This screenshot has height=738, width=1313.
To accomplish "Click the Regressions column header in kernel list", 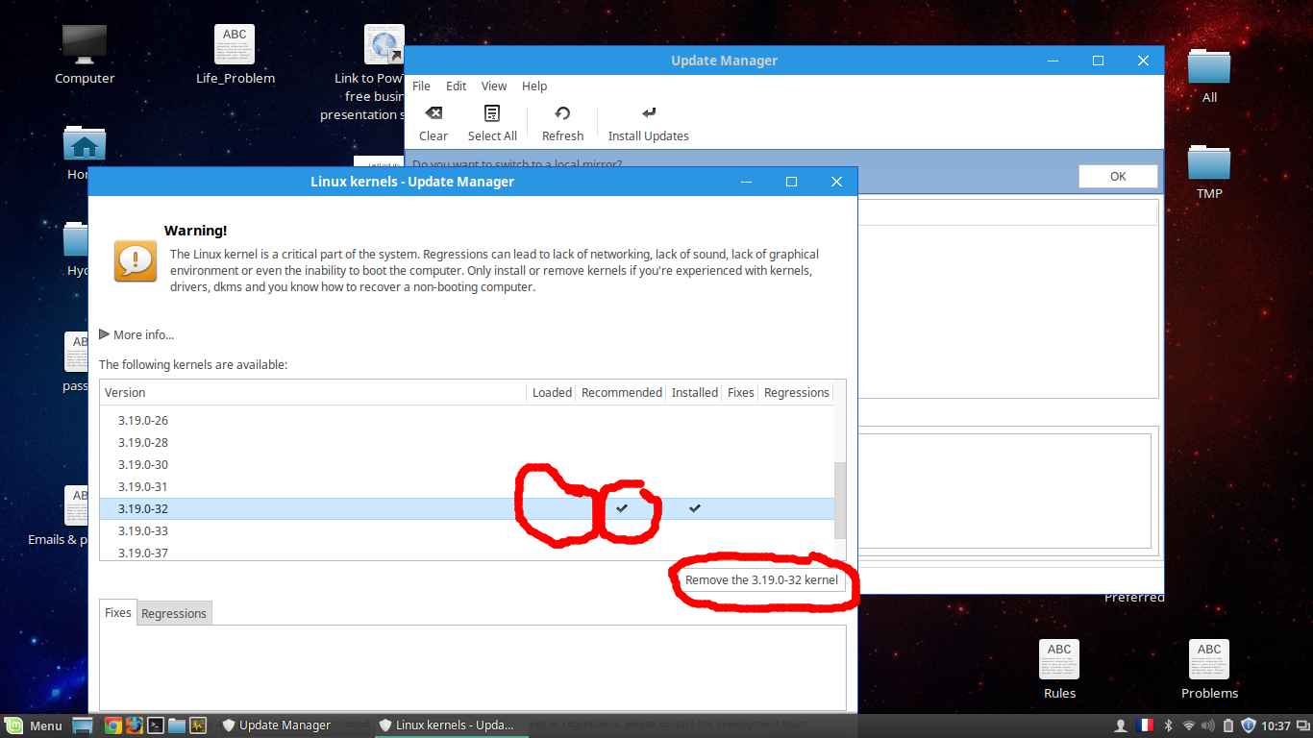I will [796, 392].
